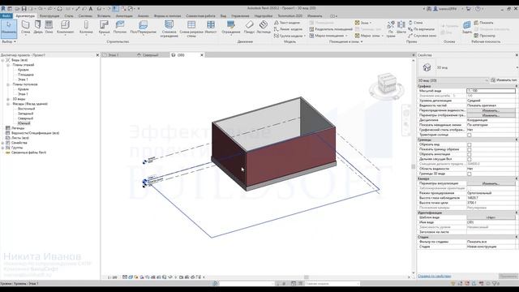Viewport: 519px width, 292px height.
Task: Click the Слуховое окно (Dormer) tool
Action: click(422, 36)
